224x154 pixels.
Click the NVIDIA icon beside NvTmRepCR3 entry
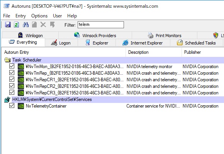coord(21,93)
